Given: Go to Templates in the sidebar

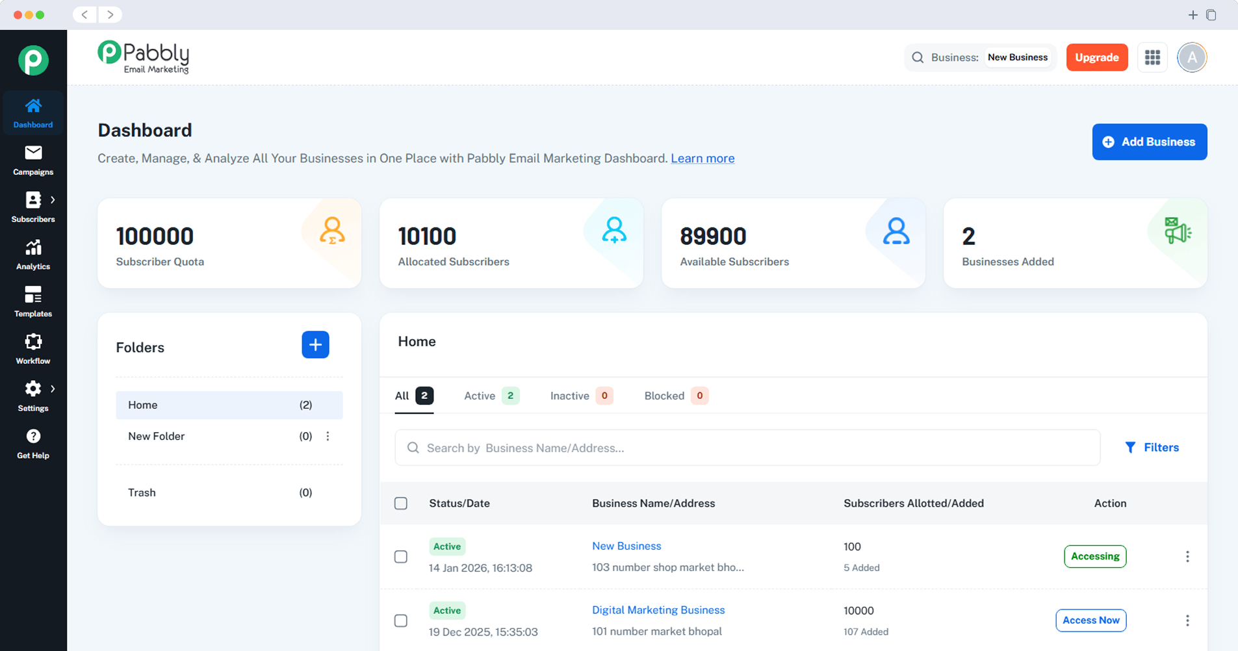Looking at the screenshot, I should pyautogui.click(x=33, y=301).
